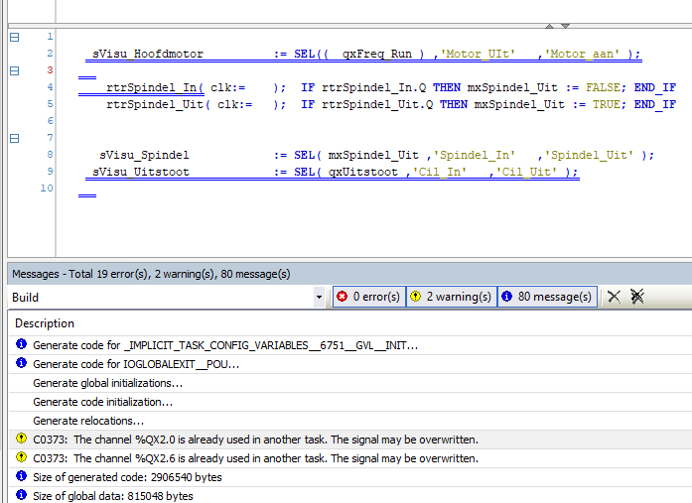This screenshot has height=503, width=692.
Task: Click warning icon for the %QX2.0 channel message
Action: [22, 440]
